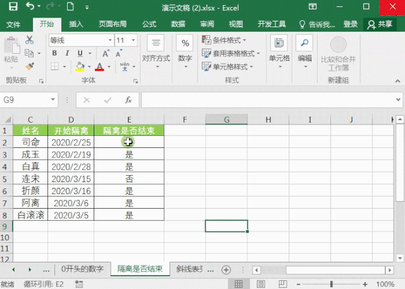Save the workbook with the floppy disk icon

(x=13, y=6)
